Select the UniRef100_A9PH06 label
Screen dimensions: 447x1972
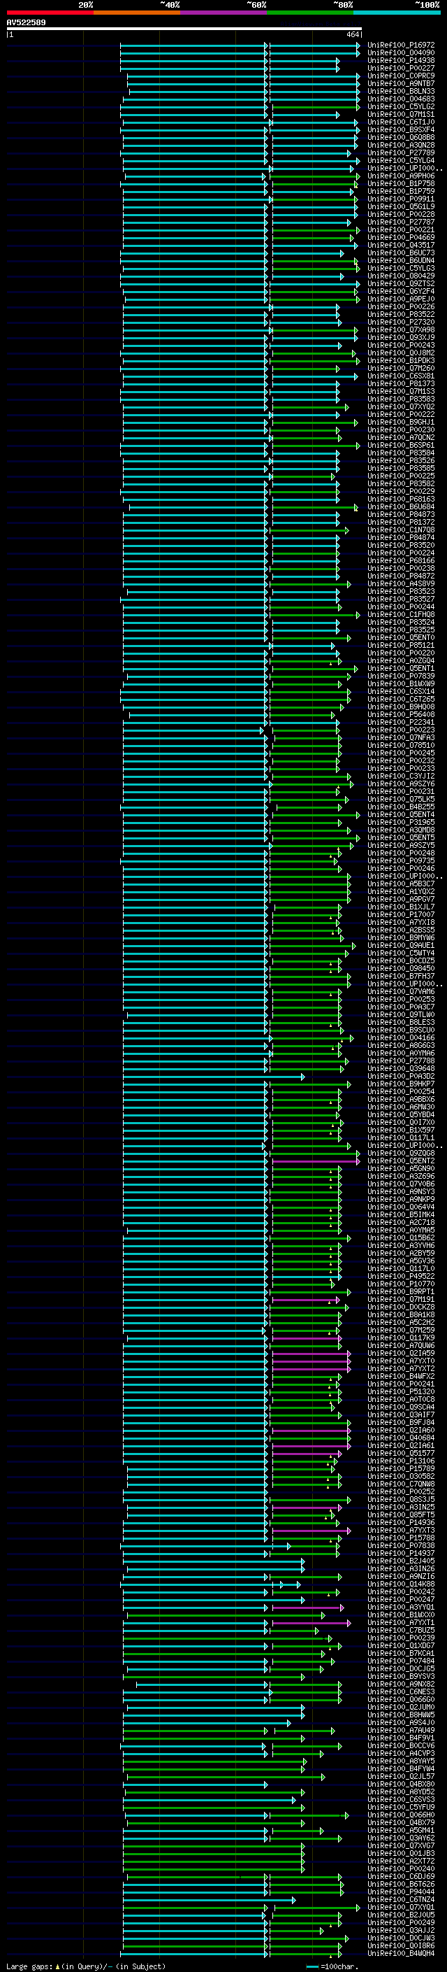point(401,176)
